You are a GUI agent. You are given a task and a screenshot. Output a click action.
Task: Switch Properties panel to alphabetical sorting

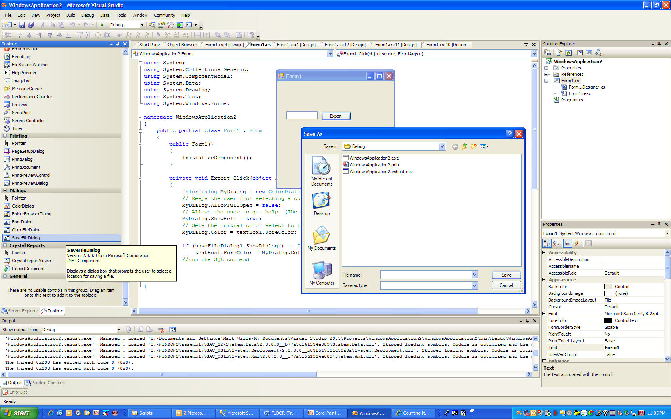pos(556,243)
